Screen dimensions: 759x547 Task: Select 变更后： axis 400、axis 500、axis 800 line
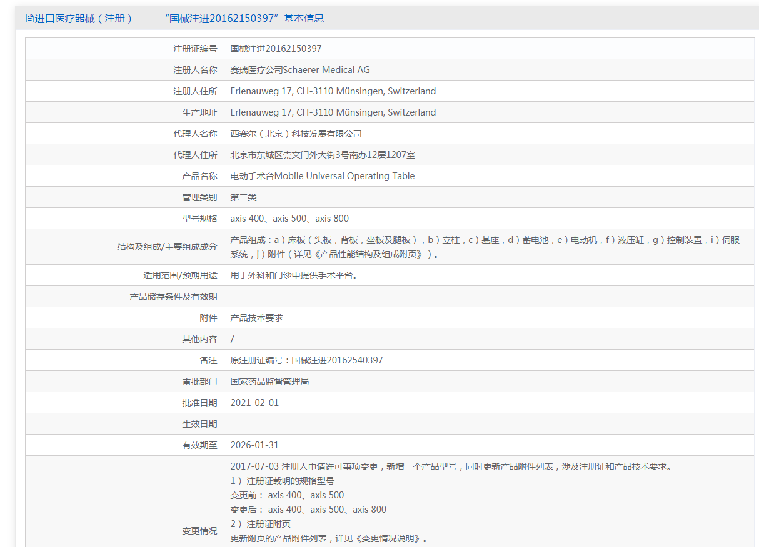point(308,510)
